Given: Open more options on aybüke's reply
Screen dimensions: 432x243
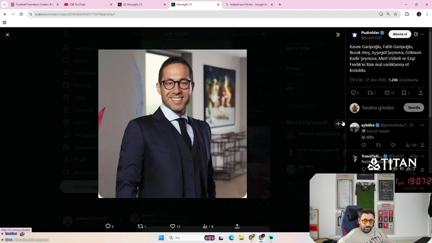Looking at the screenshot, I should (422, 125).
